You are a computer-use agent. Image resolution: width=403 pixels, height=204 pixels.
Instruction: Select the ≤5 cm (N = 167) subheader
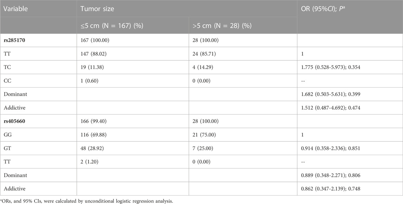pyautogui.click(x=112, y=26)
